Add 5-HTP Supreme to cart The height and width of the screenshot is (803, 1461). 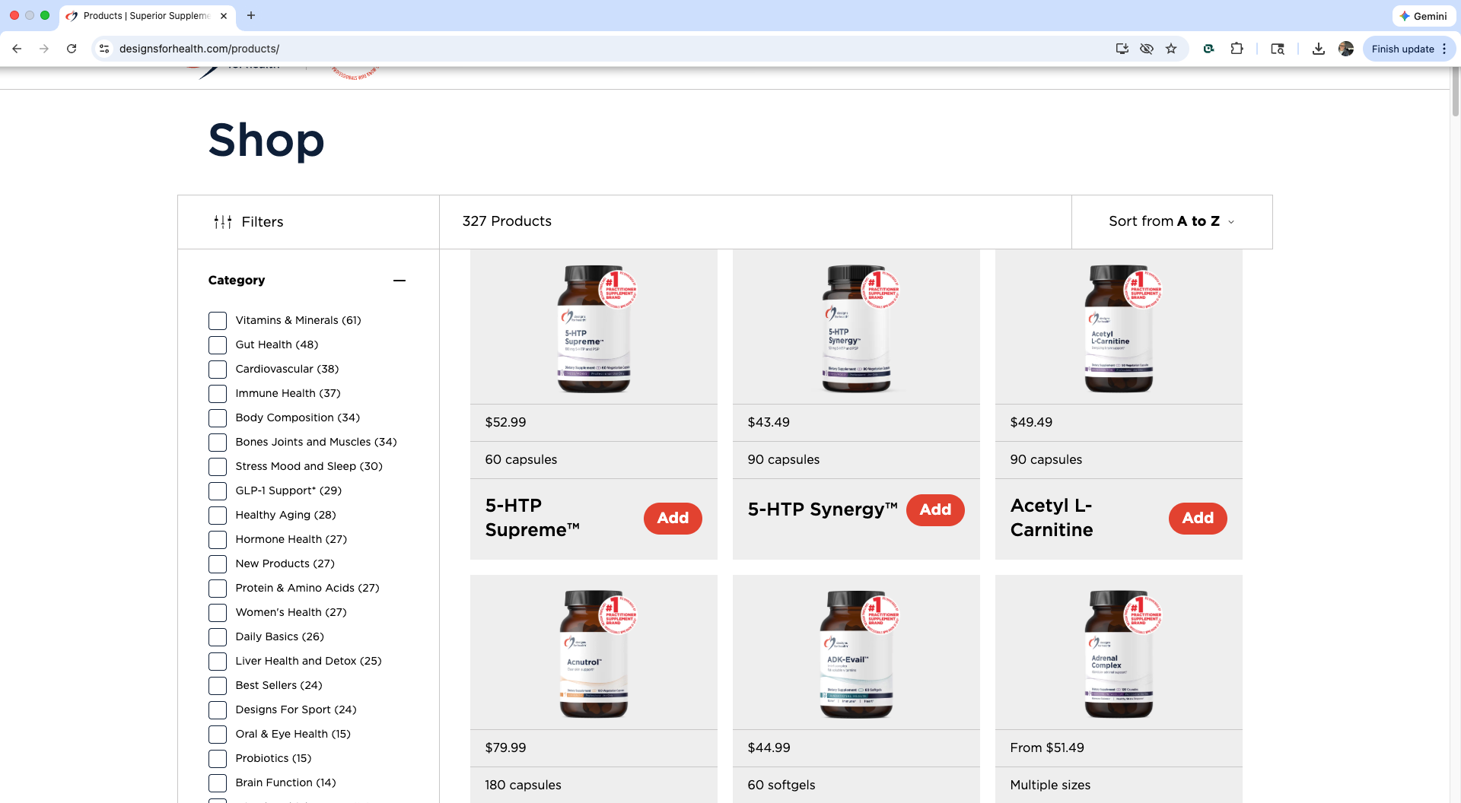point(673,519)
